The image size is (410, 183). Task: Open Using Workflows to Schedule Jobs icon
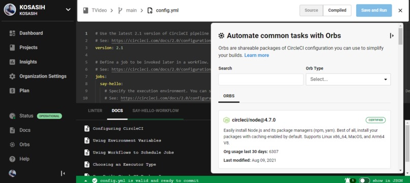point(87,153)
